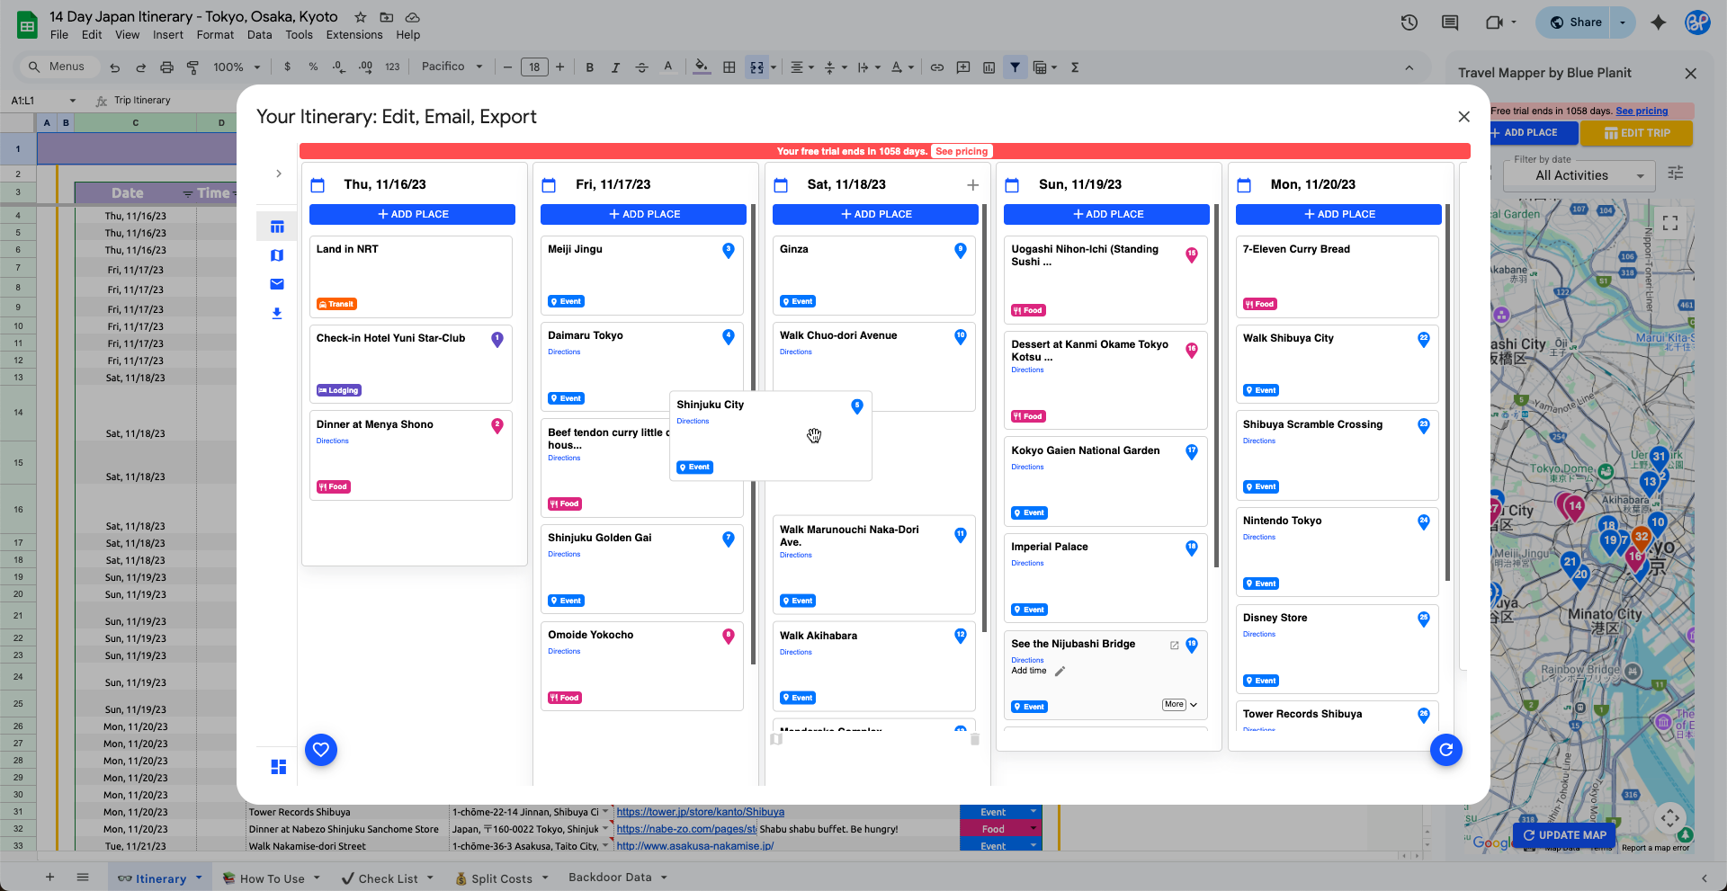Click the insert chart icon in the toolbar

point(989,67)
